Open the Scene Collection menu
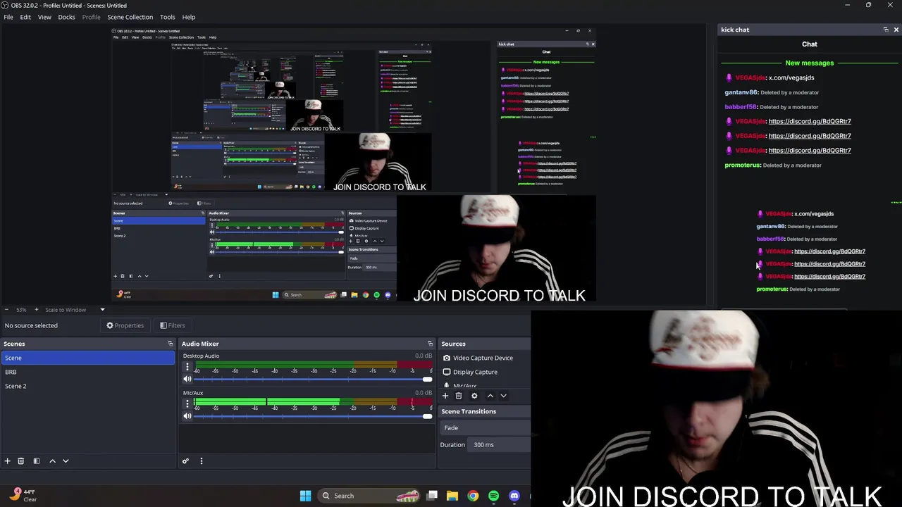902x507 pixels. click(x=130, y=17)
